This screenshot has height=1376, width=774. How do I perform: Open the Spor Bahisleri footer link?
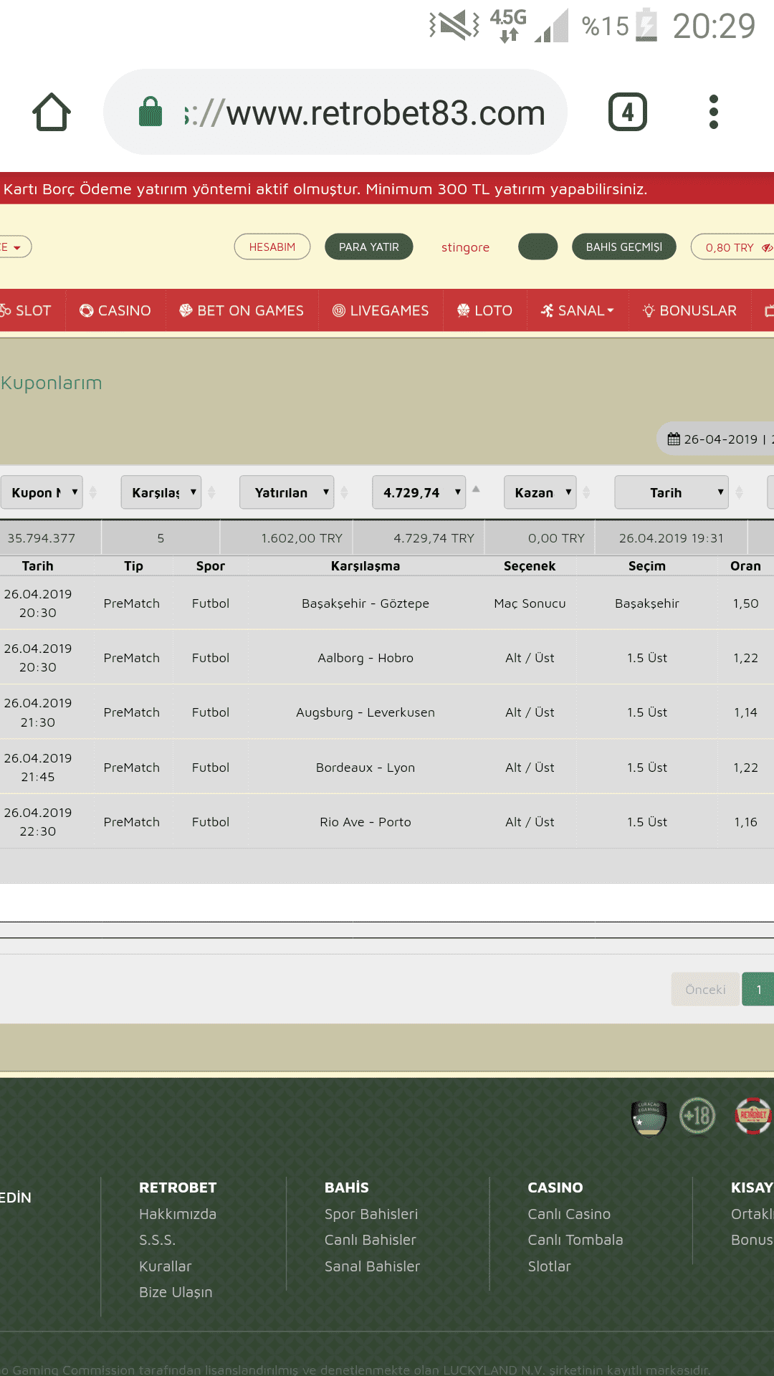[x=371, y=1214]
